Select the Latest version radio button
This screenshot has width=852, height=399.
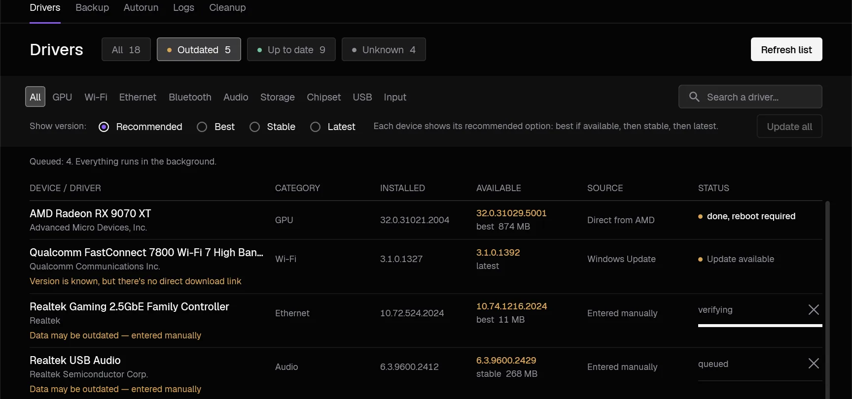point(316,127)
